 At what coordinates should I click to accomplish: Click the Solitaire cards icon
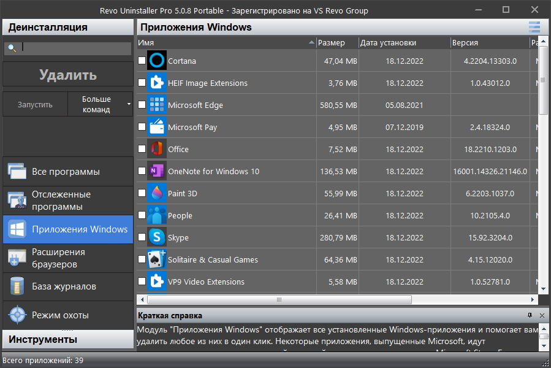(x=157, y=259)
